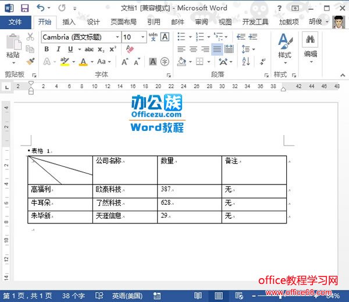The width and height of the screenshot is (349, 302).
Task: Open the Help question mark
Action: click(279, 9)
